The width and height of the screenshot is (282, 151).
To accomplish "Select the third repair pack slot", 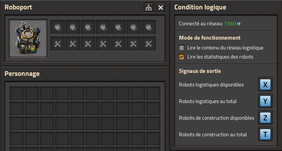I will [88, 44].
